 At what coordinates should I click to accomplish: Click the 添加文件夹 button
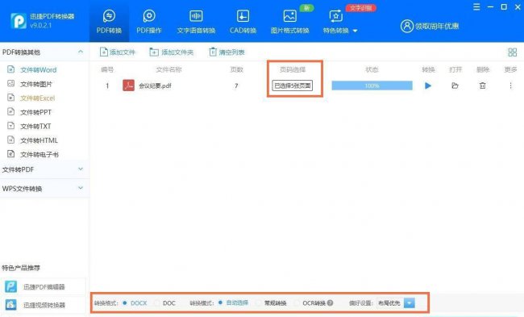click(x=172, y=52)
